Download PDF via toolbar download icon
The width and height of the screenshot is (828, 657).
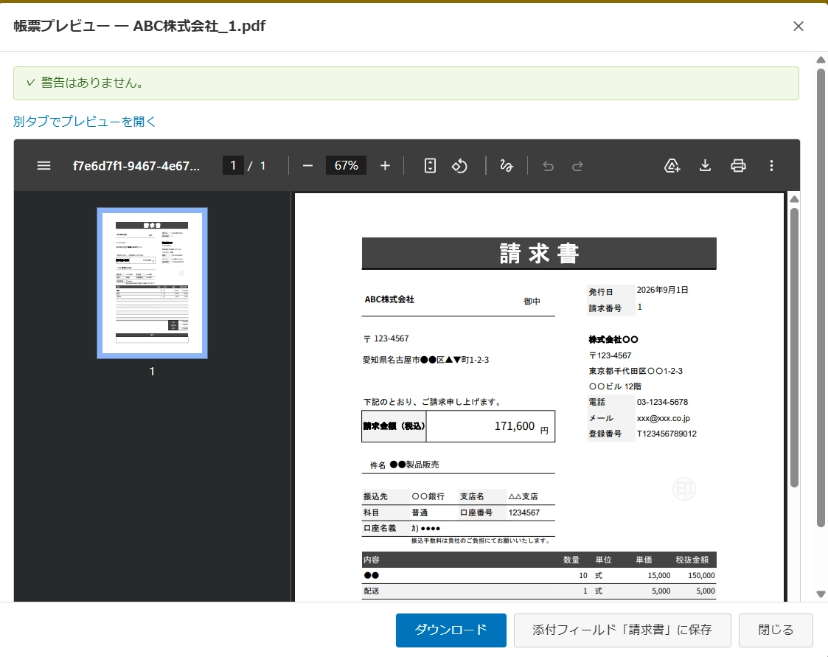(705, 166)
